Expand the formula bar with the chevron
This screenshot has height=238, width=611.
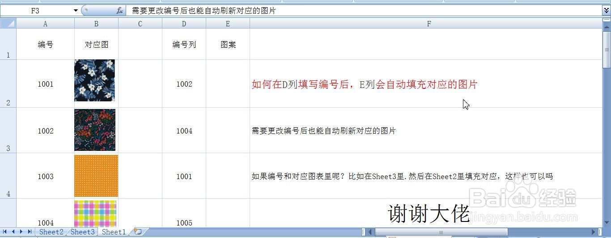tap(607, 10)
